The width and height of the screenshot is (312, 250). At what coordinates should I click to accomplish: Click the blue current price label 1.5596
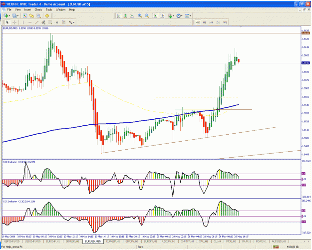pyautogui.click(x=306, y=63)
